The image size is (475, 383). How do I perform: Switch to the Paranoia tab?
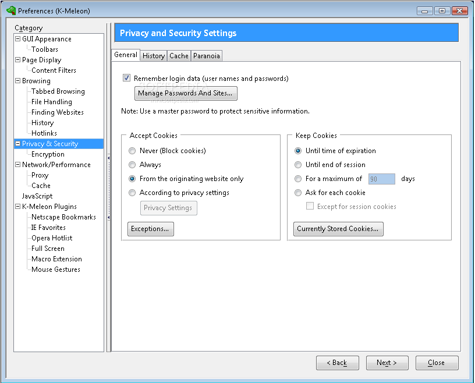[207, 56]
